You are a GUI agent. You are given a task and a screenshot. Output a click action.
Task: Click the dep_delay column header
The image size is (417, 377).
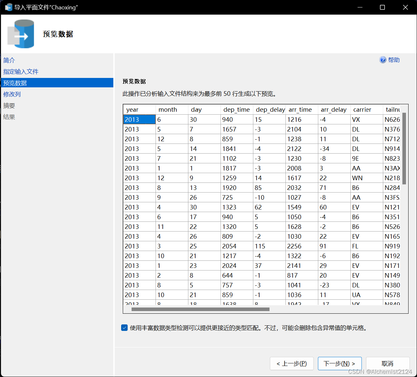270,109
